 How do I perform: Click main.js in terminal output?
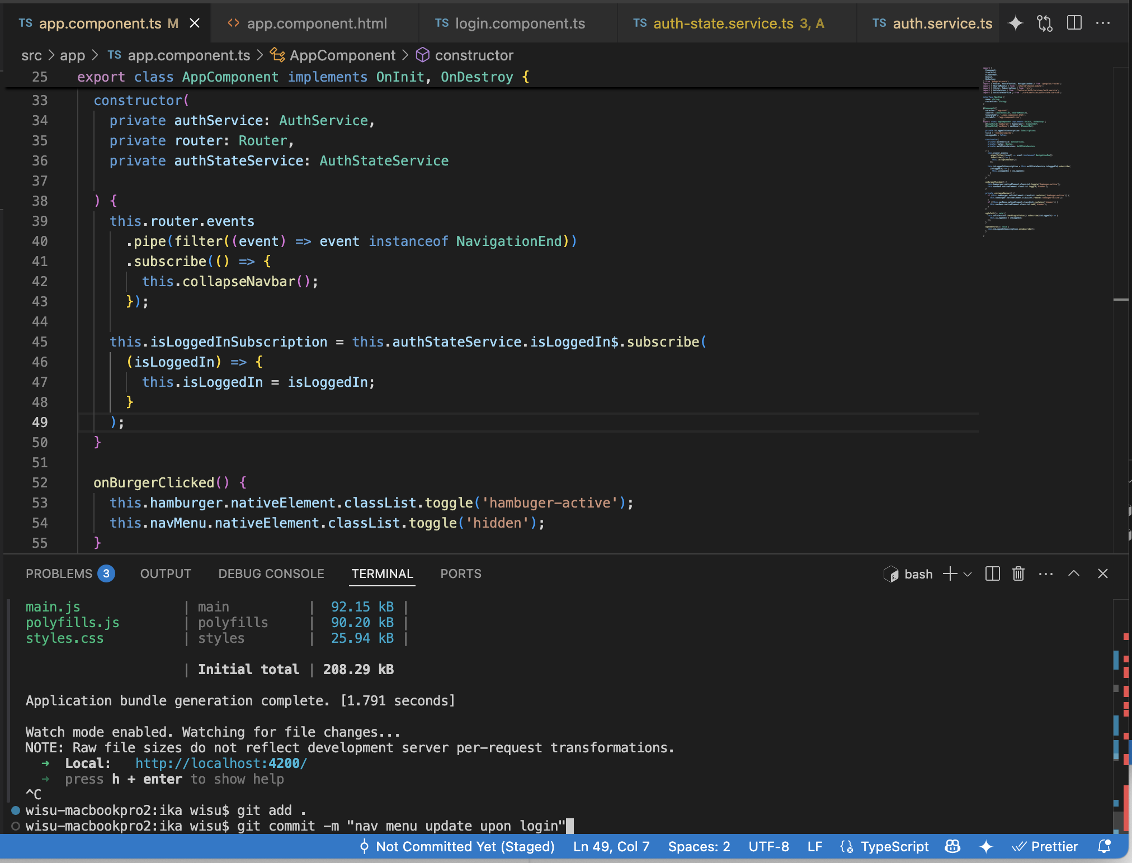pyautogui.click(x=53, y=606)
